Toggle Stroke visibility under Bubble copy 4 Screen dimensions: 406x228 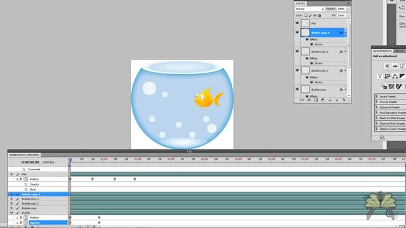point(311,44)
